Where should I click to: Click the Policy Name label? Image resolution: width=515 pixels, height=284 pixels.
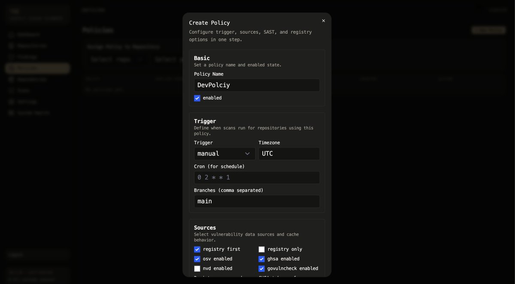[x=209, y=74]
